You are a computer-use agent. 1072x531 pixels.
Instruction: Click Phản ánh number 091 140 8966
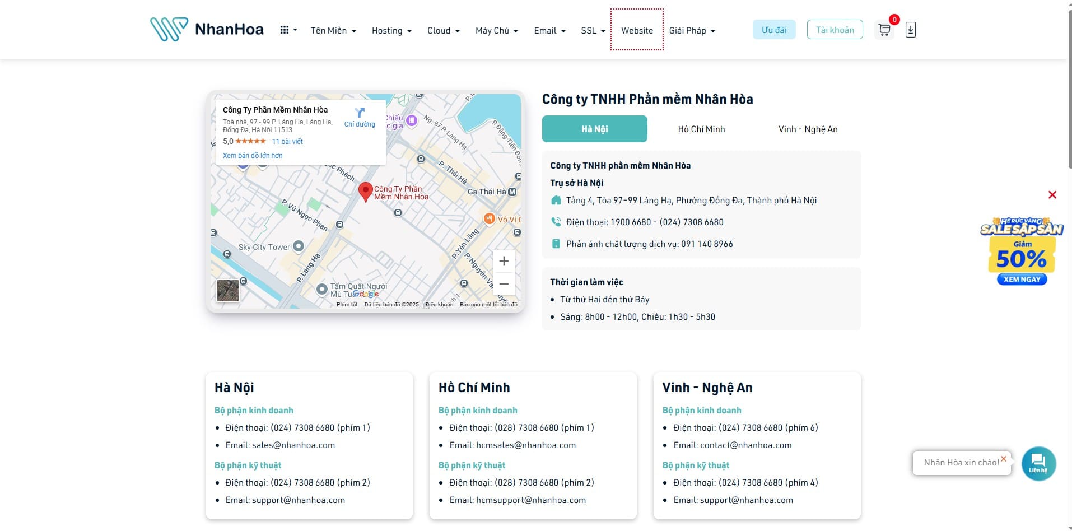707,244
